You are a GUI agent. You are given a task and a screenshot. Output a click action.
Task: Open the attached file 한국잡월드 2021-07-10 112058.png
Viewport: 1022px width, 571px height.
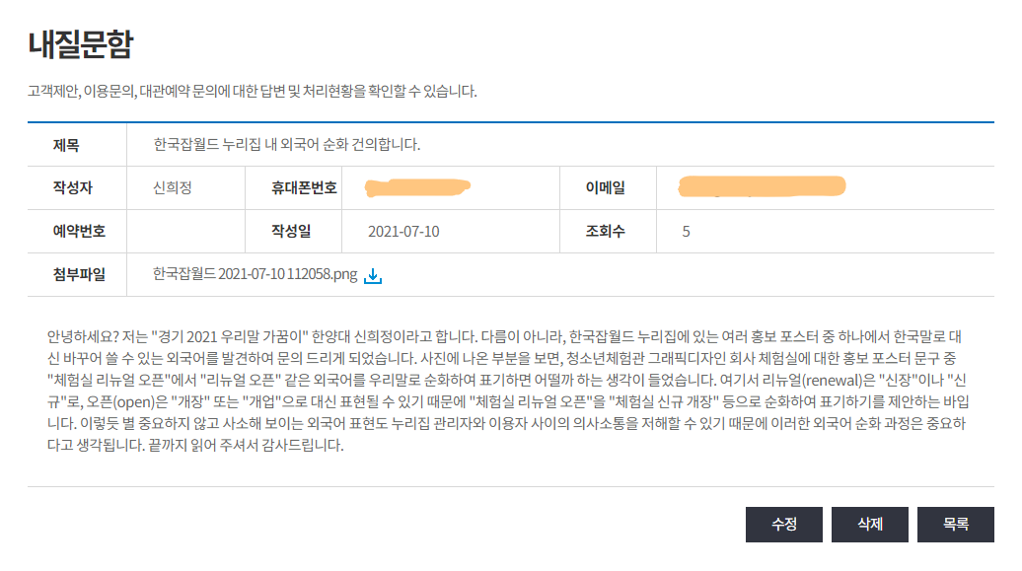(x=255, y=275)
